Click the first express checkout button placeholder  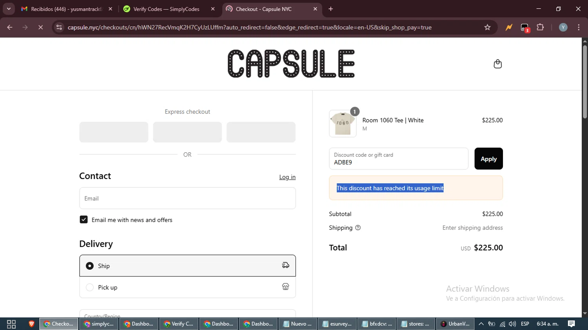(x=114, y=132)
